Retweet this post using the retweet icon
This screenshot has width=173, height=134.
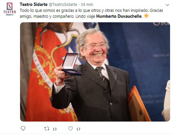coord(47,129)
